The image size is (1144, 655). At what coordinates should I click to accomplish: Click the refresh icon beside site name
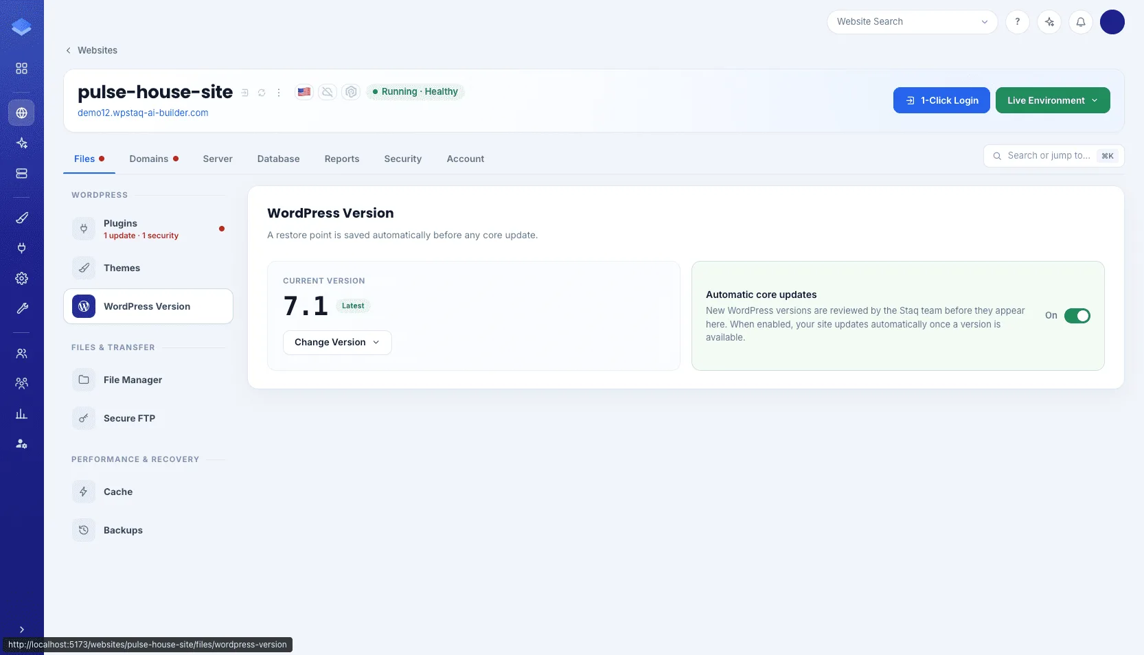[262, 93]
